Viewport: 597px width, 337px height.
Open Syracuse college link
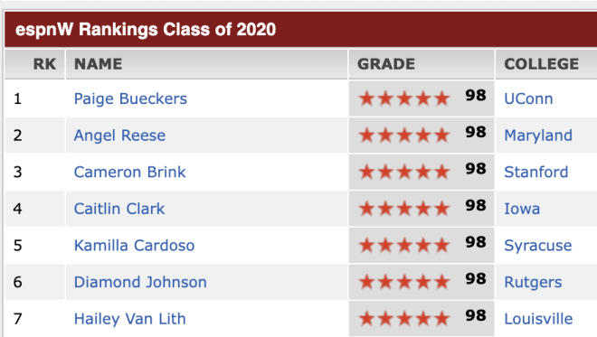(537, 246)
